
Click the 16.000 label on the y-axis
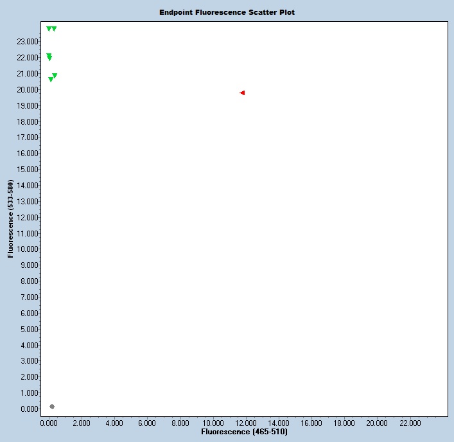click(28, 154)
